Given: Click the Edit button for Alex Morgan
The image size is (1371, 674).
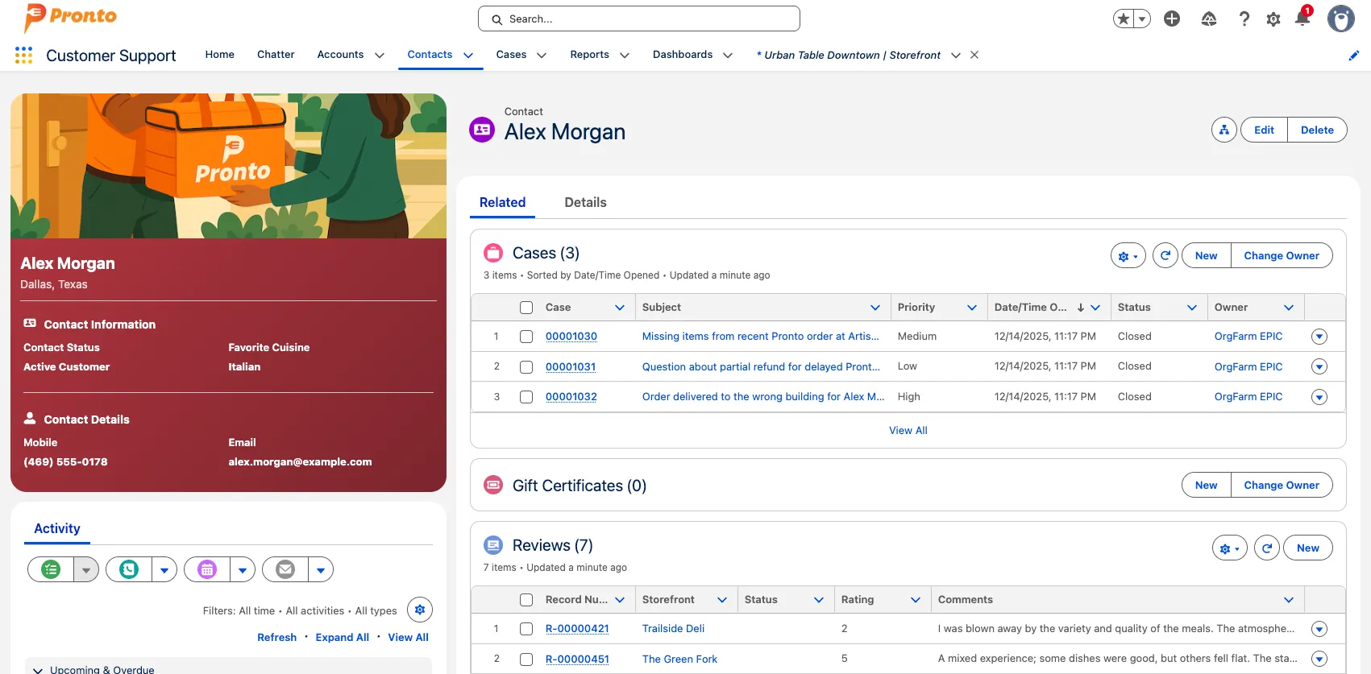Looking at the screenshot, I should click(x=1264, y=130).
